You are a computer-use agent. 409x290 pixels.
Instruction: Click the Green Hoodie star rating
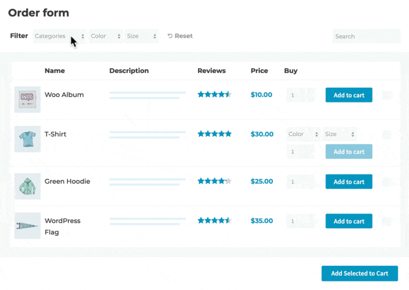[x=214, y=181]
